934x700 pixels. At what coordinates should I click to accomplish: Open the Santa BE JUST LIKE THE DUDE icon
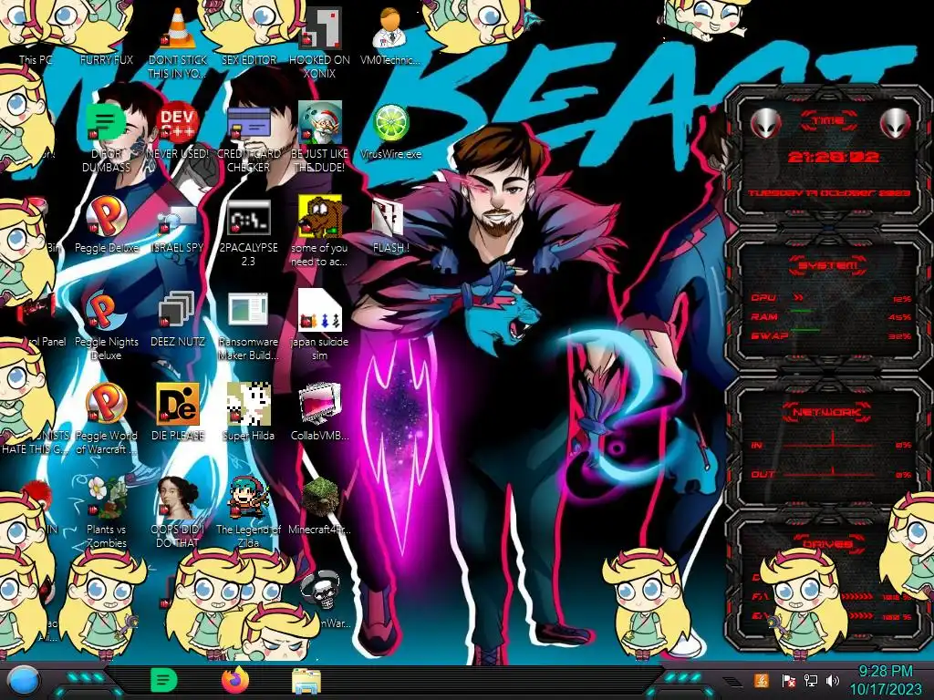pos(320,122)
